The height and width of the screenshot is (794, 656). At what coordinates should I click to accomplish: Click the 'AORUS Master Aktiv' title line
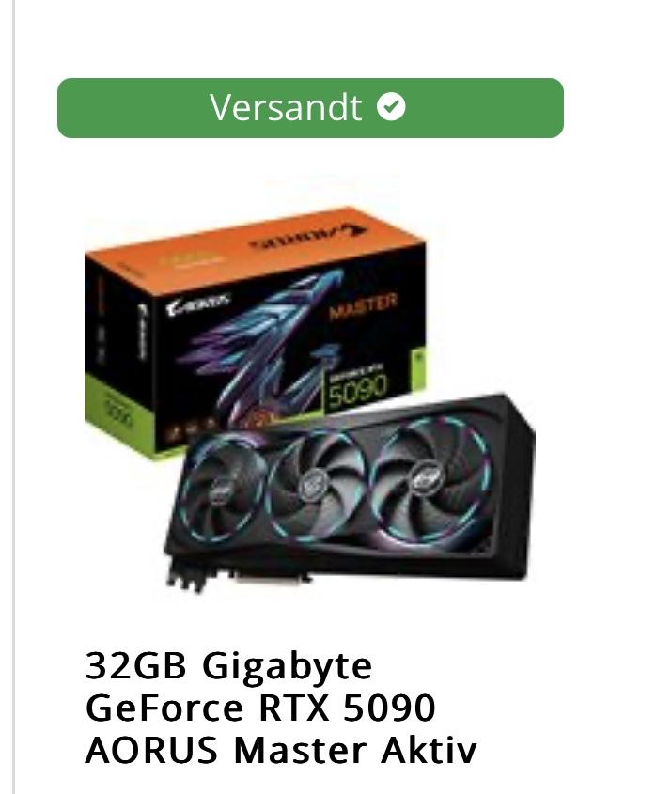click(x=281, y=750)
